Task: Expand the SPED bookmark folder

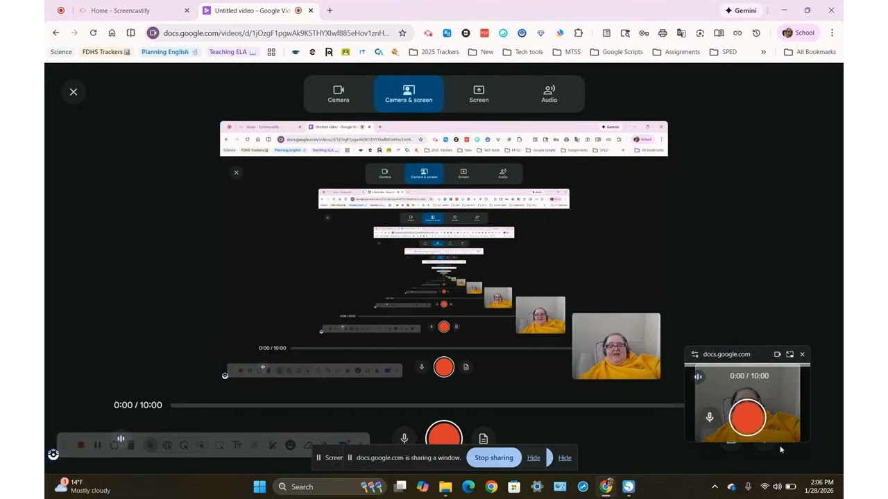Action: (x=723, y=52)
